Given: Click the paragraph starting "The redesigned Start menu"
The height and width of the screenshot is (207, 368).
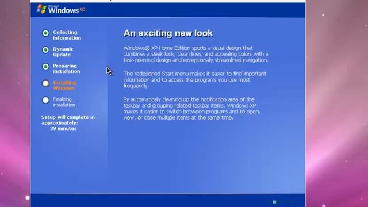Looking at the screenshot, I should pos(195,79).
